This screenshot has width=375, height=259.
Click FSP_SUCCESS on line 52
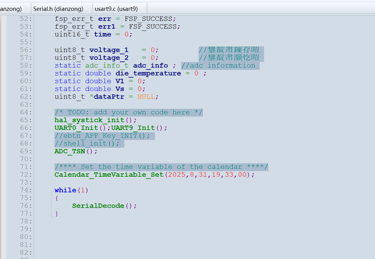149,19
